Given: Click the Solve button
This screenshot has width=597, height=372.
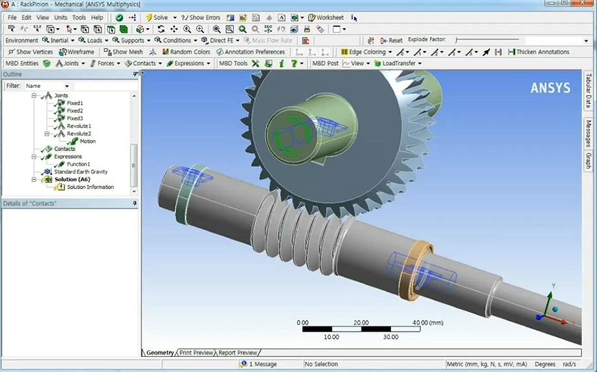Looking at the screenshot, I should 158,17.
